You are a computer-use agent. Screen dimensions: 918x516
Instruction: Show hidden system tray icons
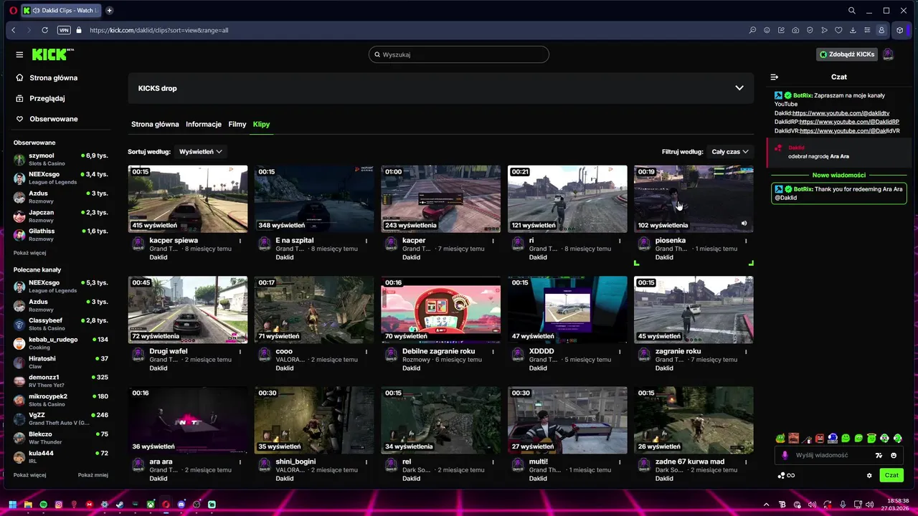pyautogui.click(x=766, y=505)
